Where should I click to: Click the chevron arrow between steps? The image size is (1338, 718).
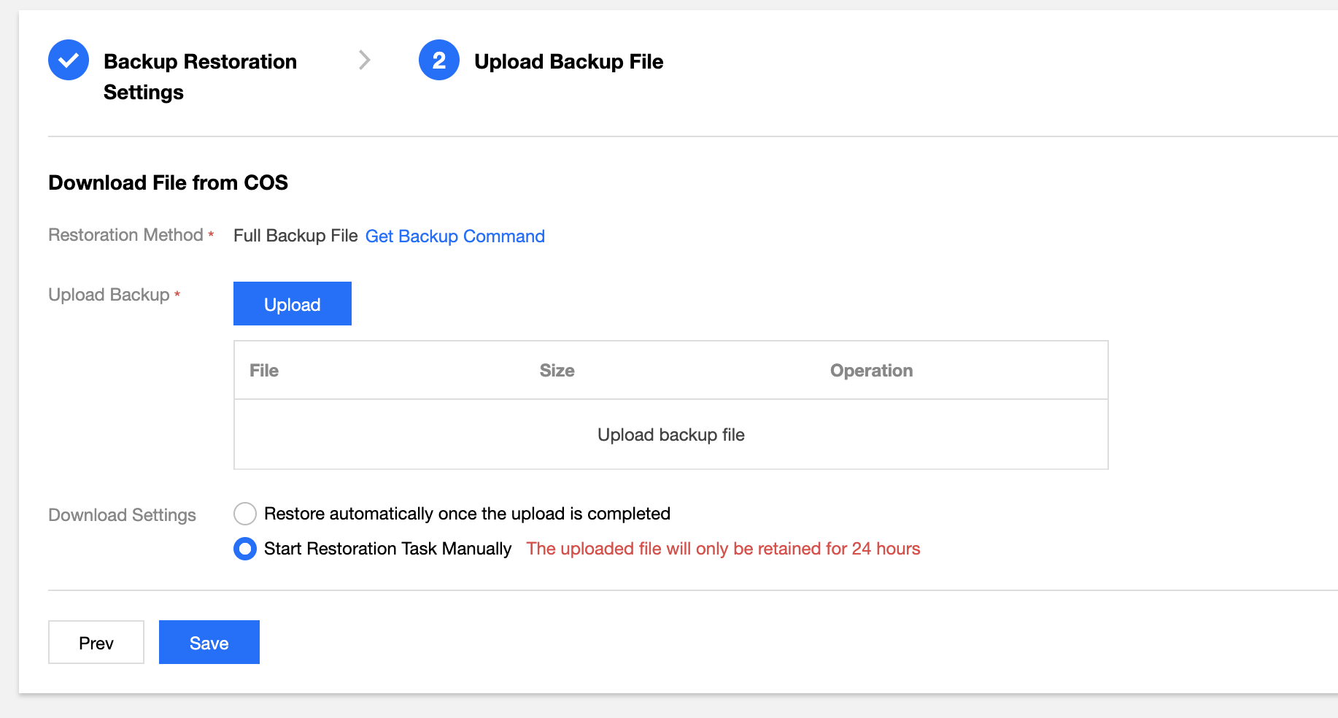365,60
